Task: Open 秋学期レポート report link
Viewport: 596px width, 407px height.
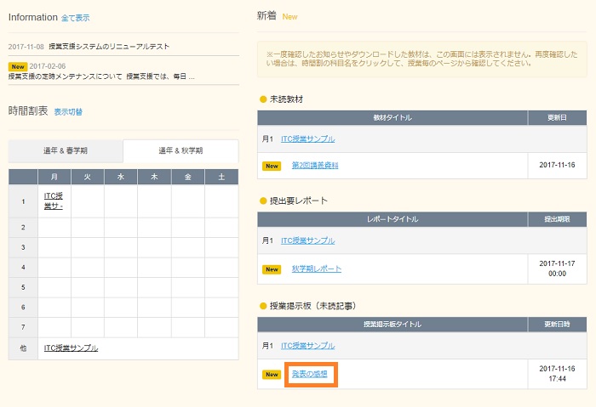Action: [316, 269]
